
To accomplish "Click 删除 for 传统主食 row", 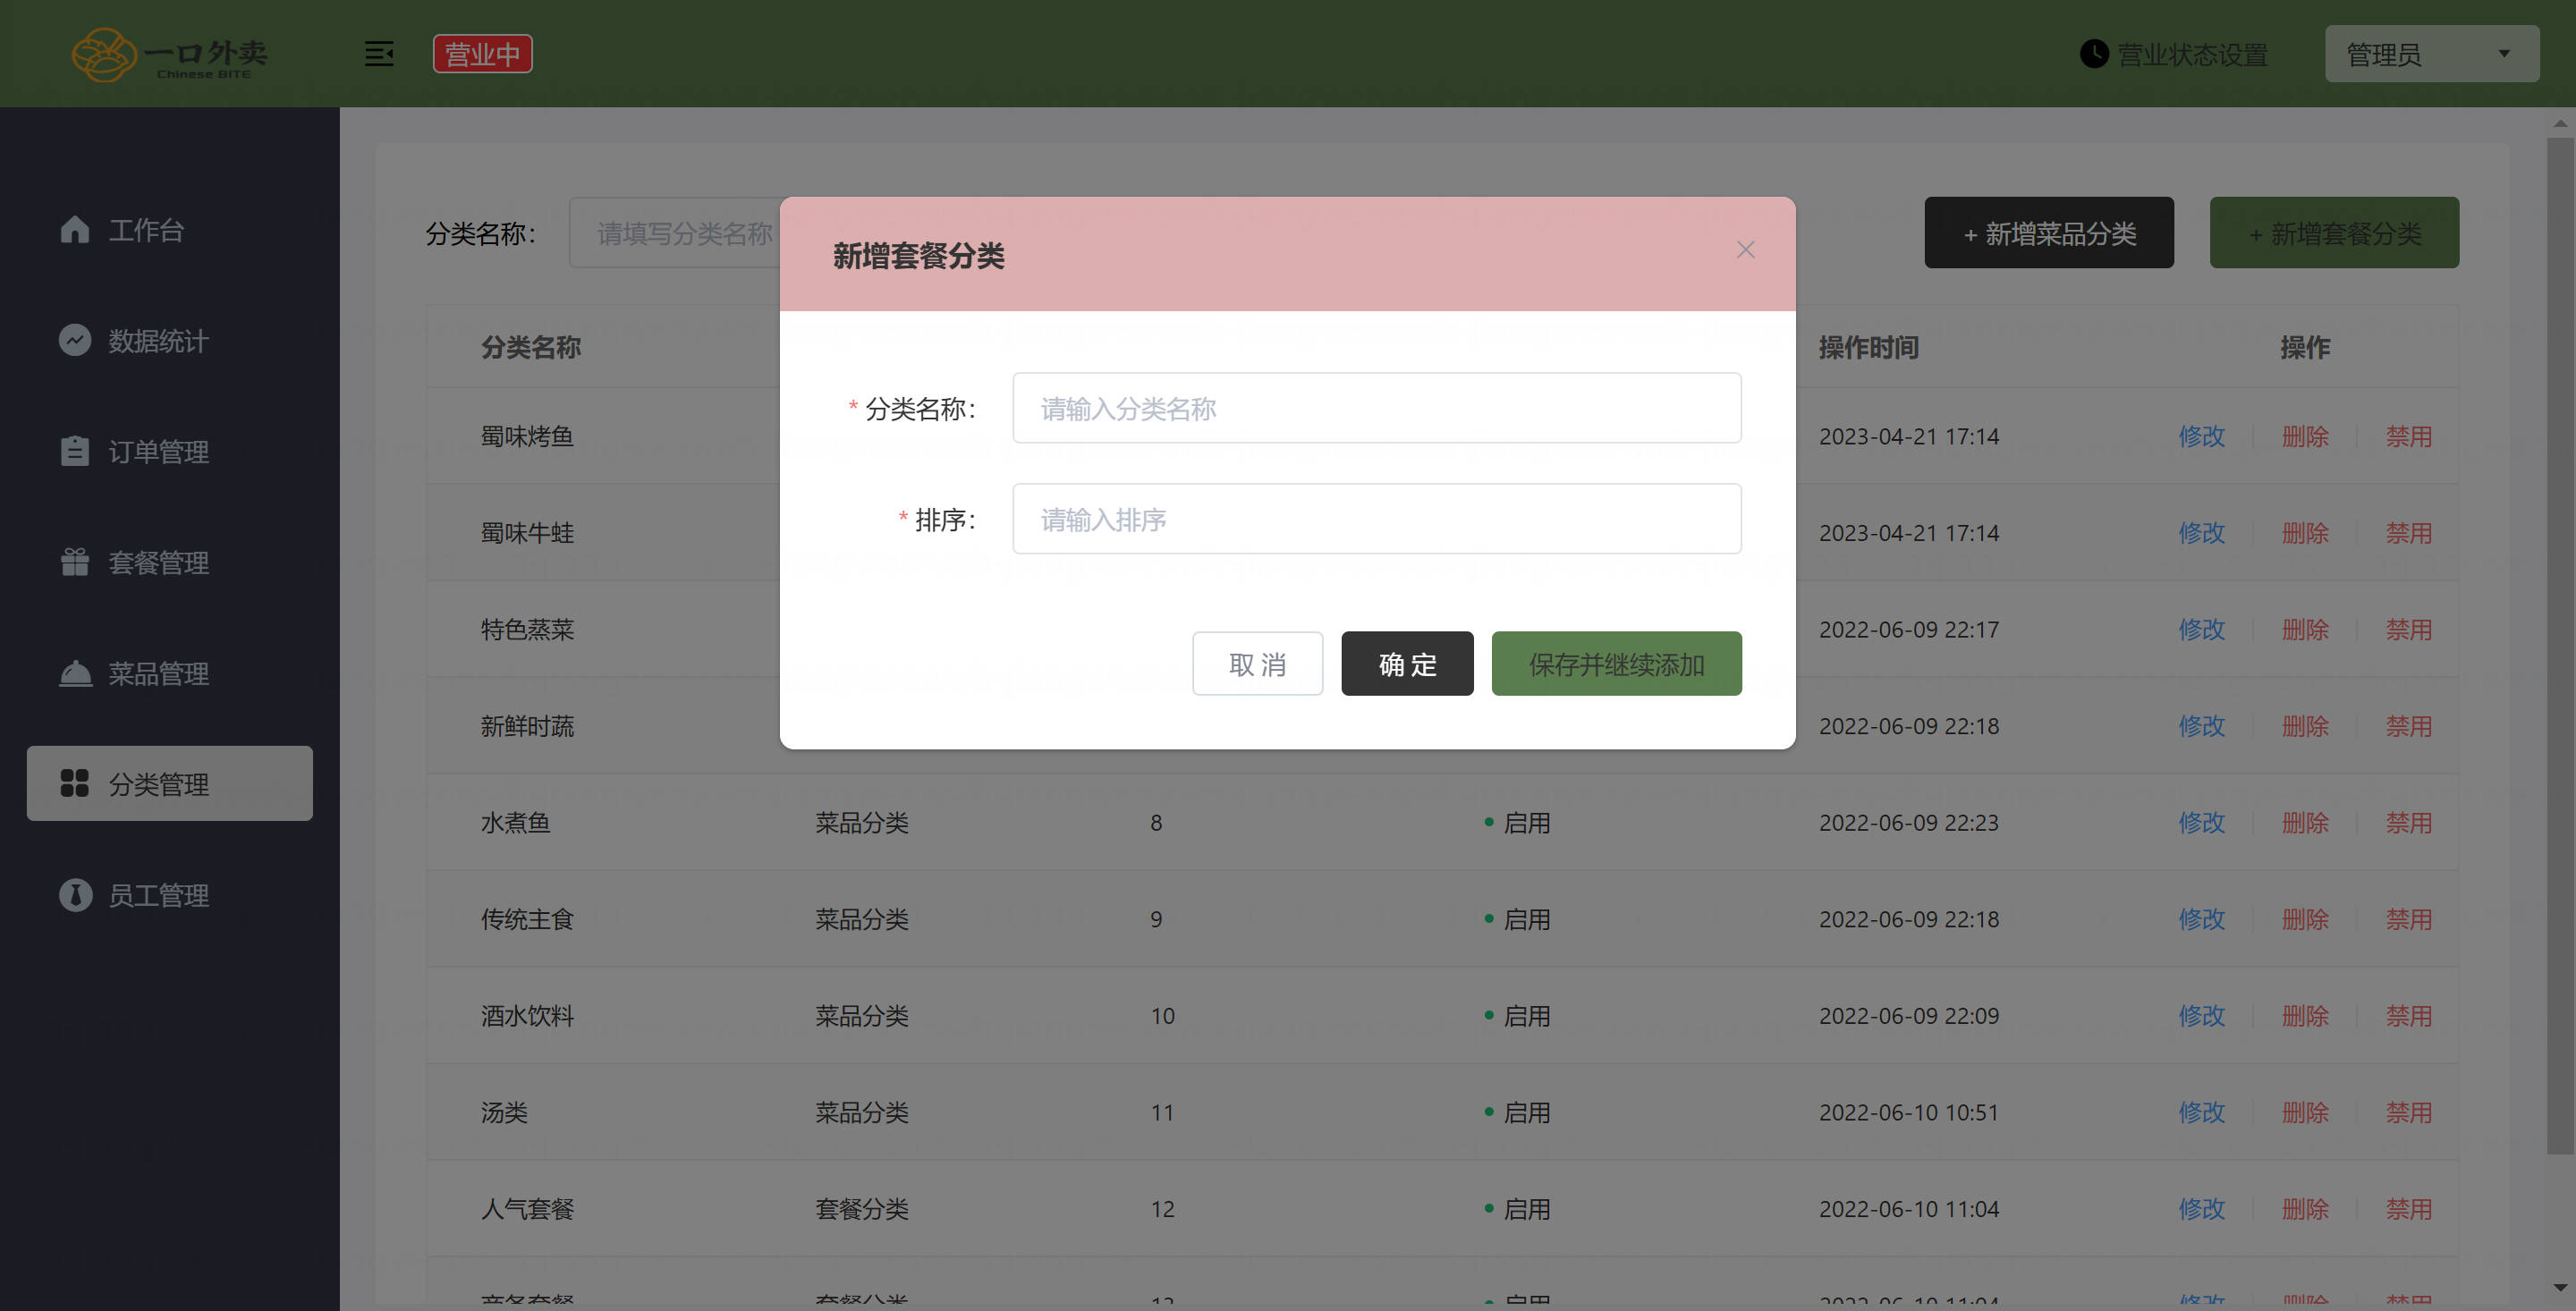I will tap(2305, 919).
